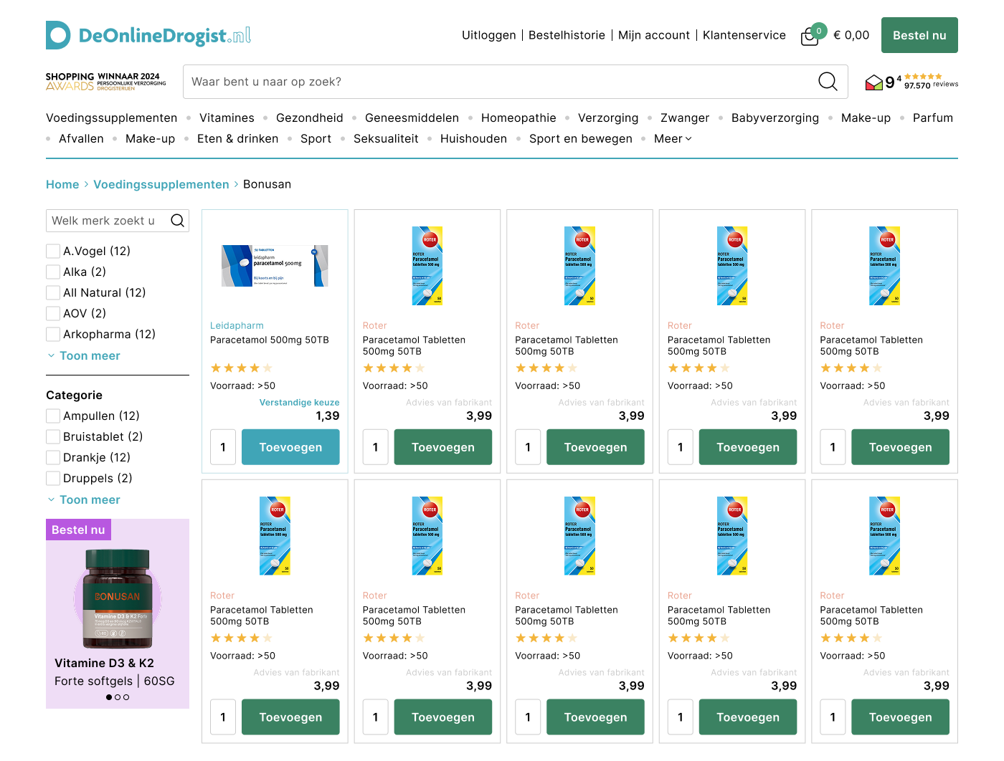This screenshot has width=1004, height=761.
Task: Open the Bonusan Vitamine D3 & K2 banner image
Action: (118, 598)
